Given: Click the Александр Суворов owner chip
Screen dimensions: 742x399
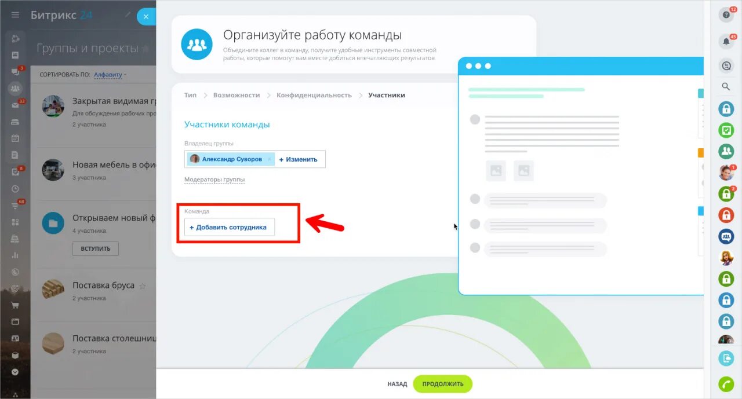Looking at the screenshot, I should pyautogui.click(x=231, y=159).
